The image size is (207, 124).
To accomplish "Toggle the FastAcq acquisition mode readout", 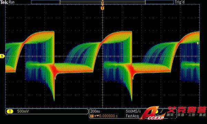I will click(132, 116).
